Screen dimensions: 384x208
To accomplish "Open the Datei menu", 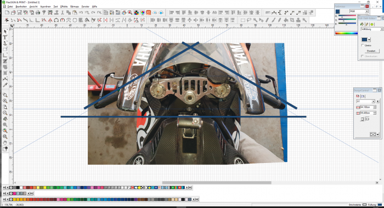I will tap(10, 7).
